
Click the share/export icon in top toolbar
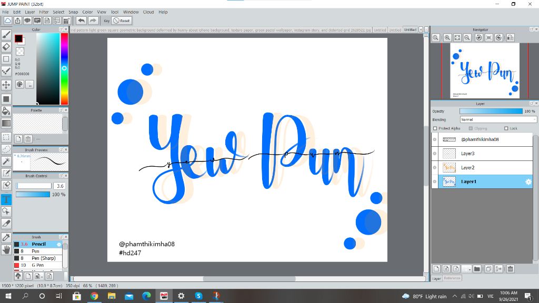17,21
